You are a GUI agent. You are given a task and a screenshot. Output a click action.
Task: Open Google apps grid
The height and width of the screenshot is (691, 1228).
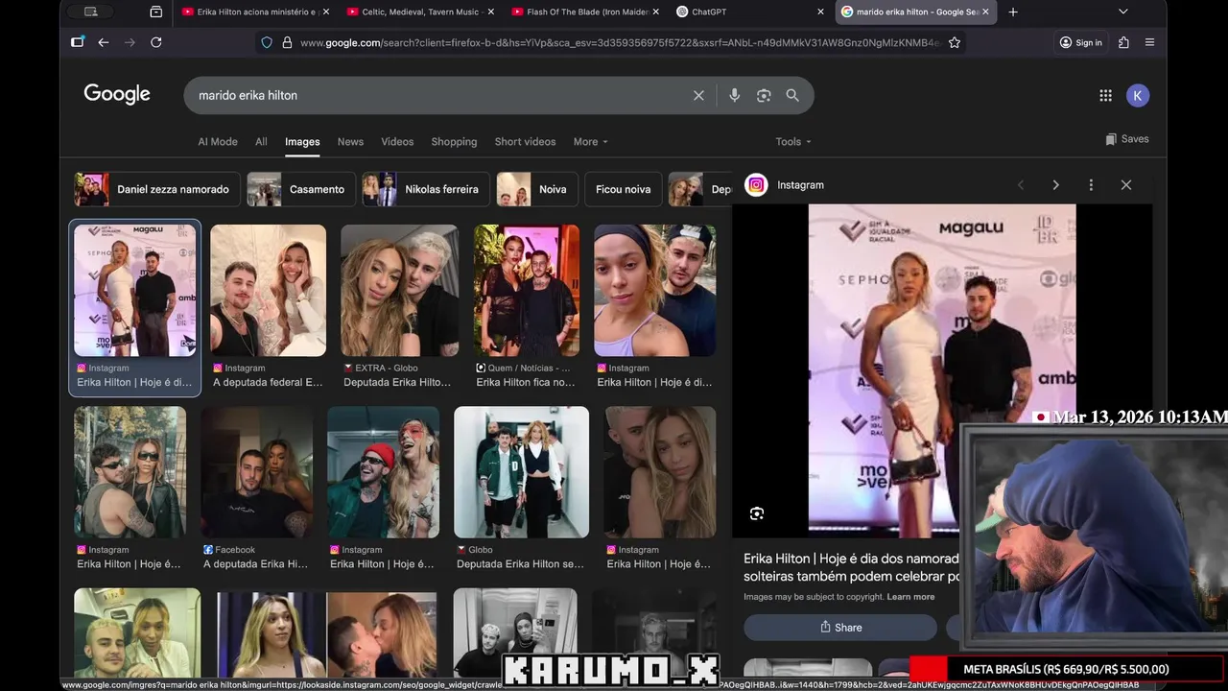1105,95
